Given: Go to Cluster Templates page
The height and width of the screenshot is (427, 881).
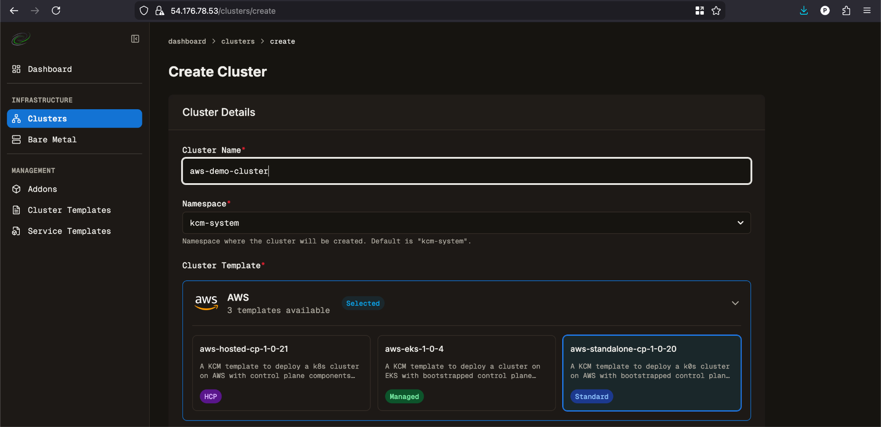Looking at the screenshot, I should tap(69, 210).
